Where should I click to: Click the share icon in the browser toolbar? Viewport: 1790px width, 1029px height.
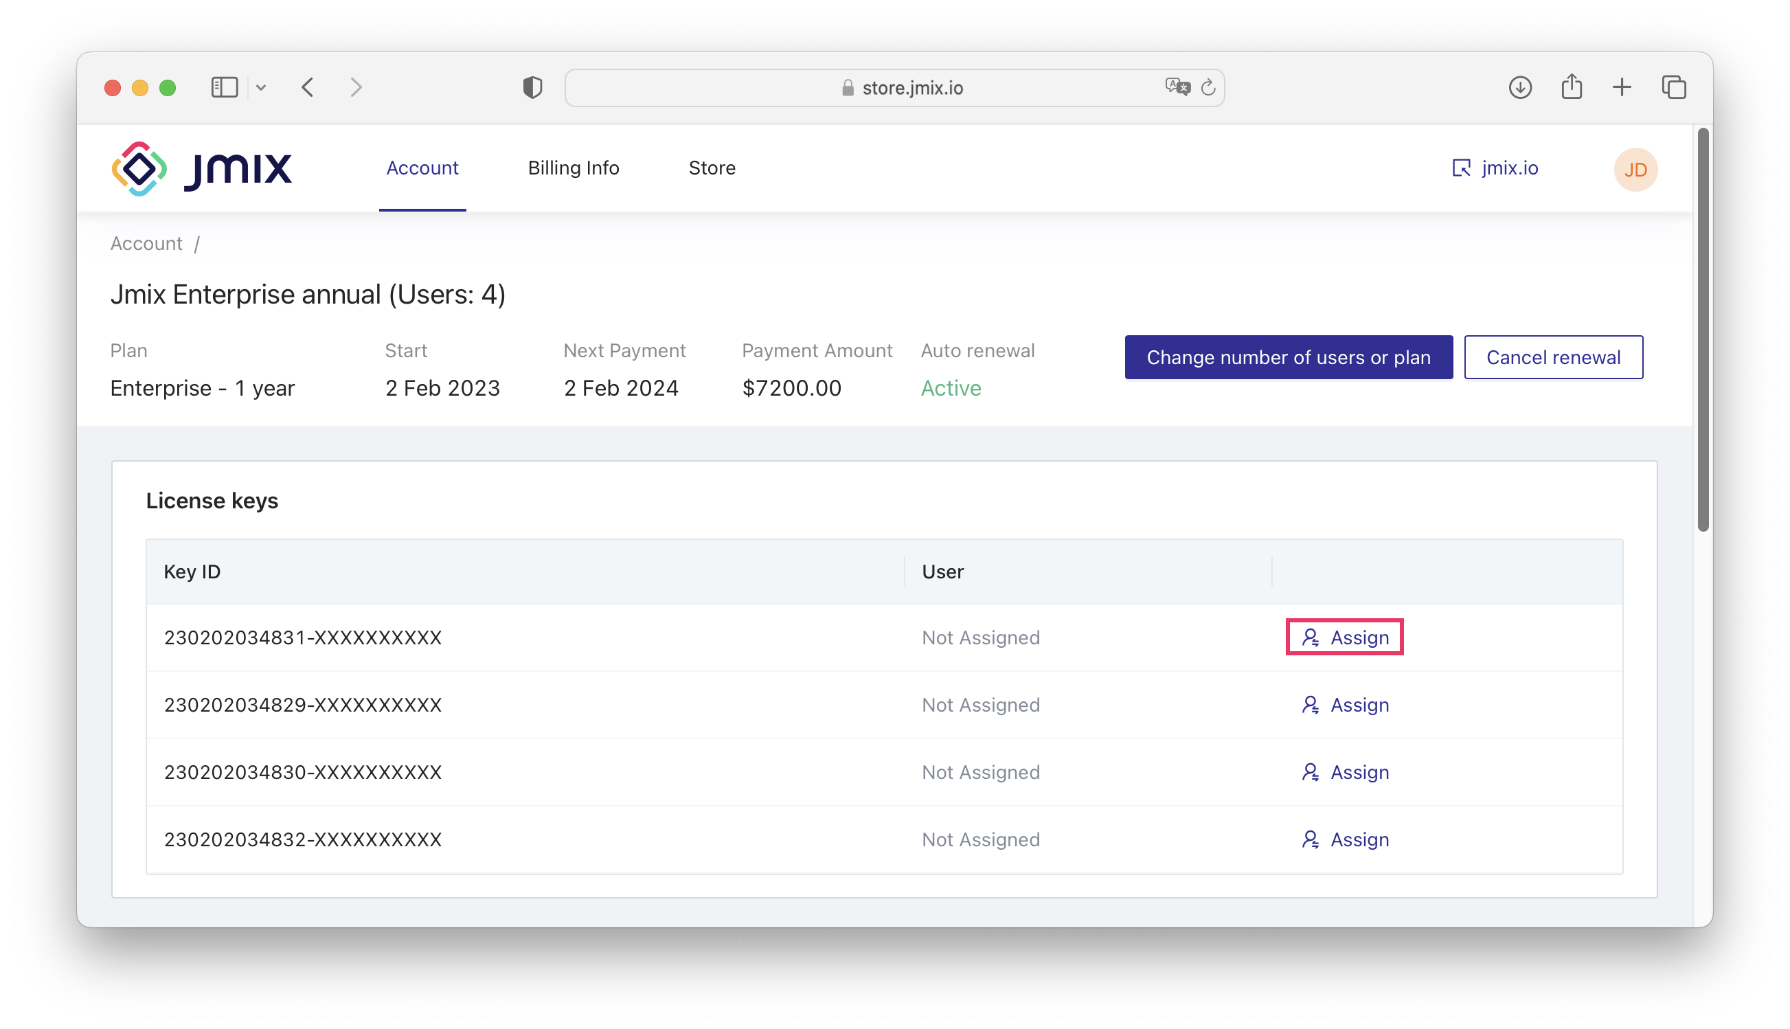[x=1572, y=87]
